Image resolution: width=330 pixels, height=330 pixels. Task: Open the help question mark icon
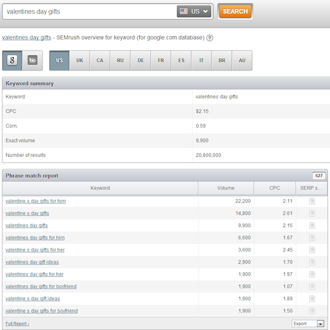click(210, 38)
